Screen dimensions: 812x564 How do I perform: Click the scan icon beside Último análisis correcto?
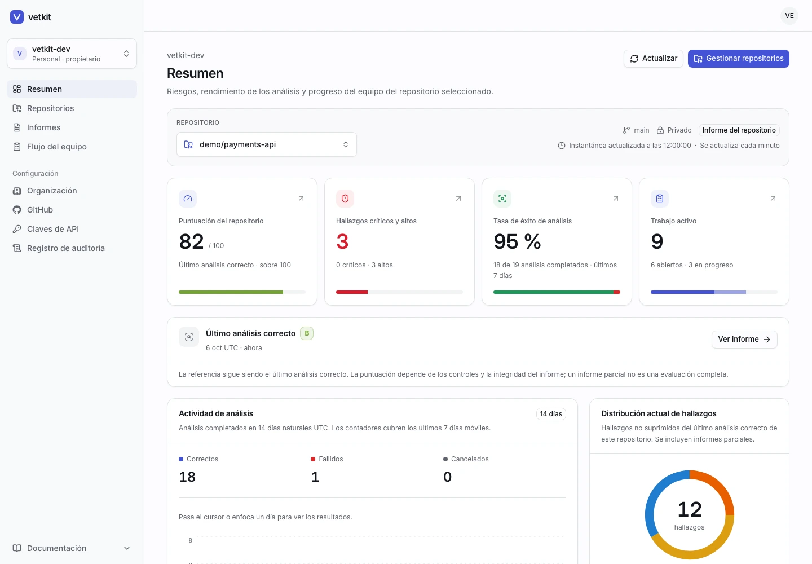(189, 337)
